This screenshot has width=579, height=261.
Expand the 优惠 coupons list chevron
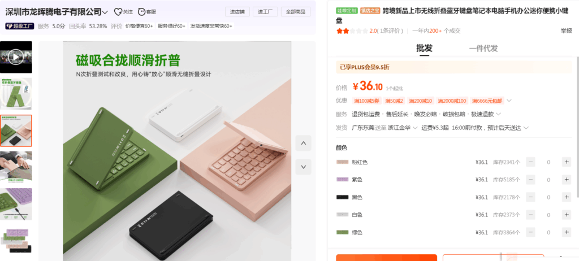pos(509,101)
